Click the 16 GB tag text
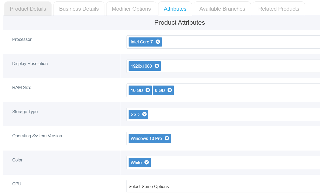The width and height of the screenshot is (320, 195). [137, 90]
